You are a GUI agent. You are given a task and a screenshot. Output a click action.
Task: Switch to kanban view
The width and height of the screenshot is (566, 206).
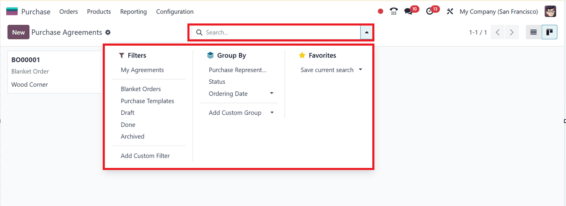[x=549, y=32]
